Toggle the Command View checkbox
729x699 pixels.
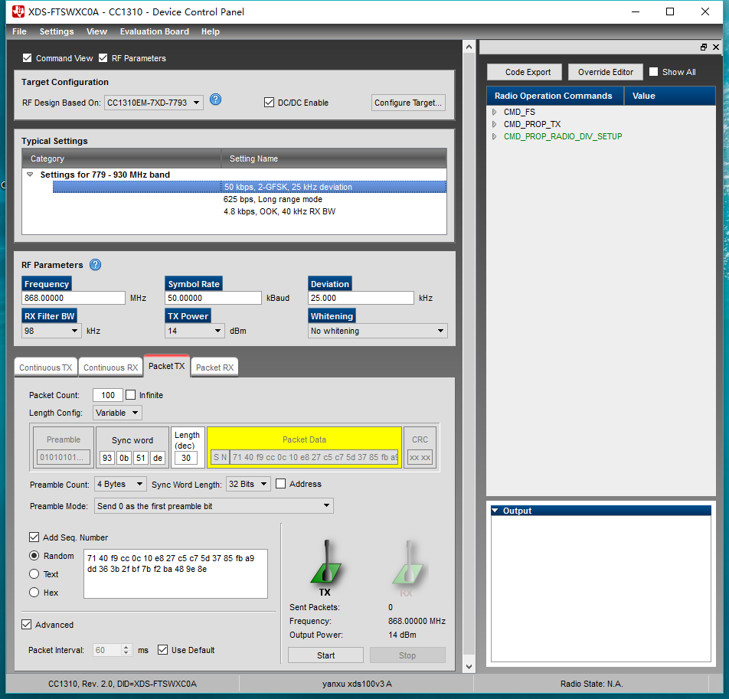click(27, 57)
